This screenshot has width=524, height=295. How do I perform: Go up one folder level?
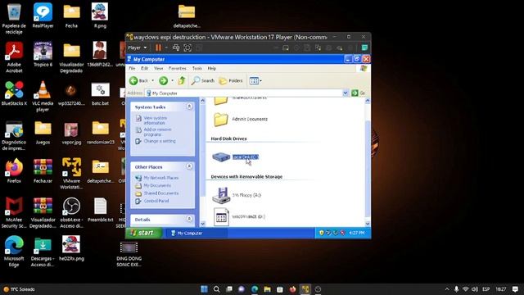[x=182, y=80]
